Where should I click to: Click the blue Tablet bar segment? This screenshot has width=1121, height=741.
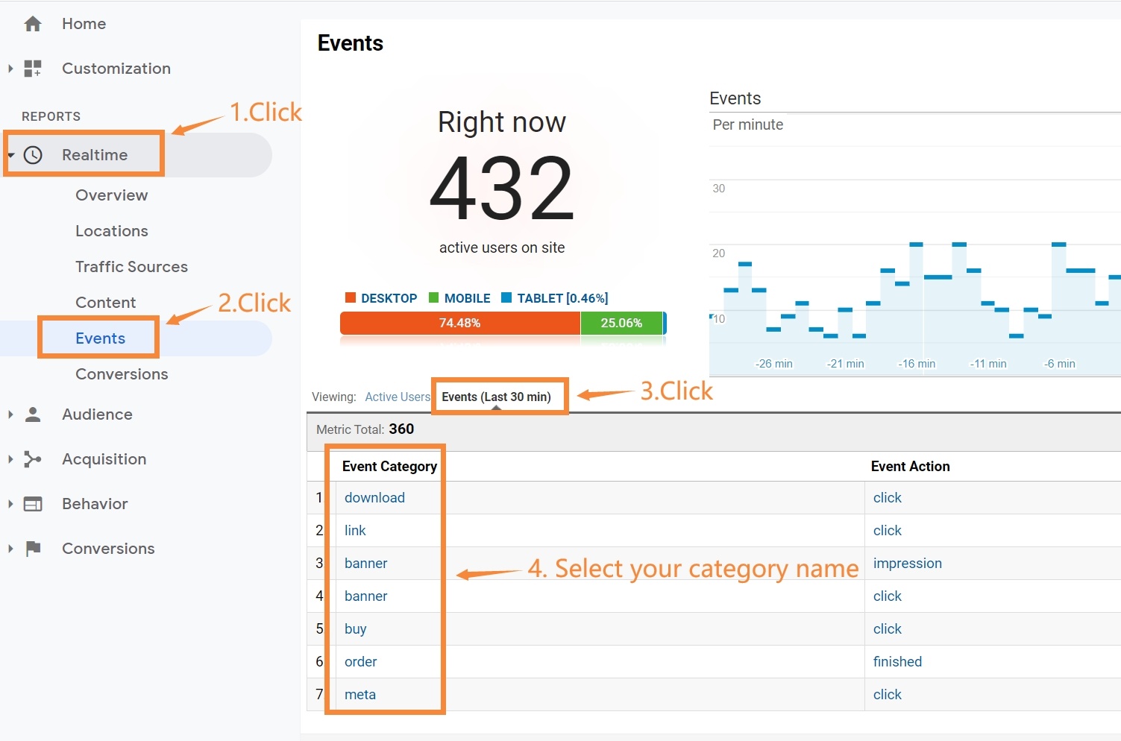[665, 323]
